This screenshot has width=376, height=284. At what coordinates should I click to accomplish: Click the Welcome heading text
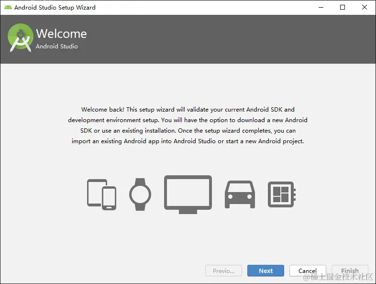61,34
